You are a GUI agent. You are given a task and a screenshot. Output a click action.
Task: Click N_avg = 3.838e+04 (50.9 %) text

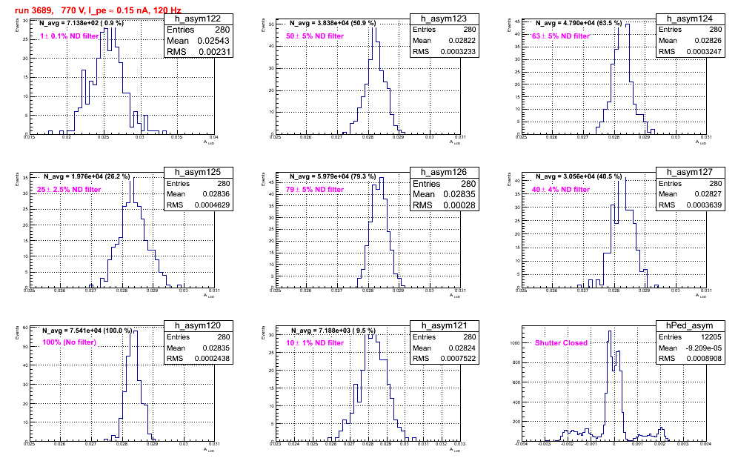pos(333,22)
